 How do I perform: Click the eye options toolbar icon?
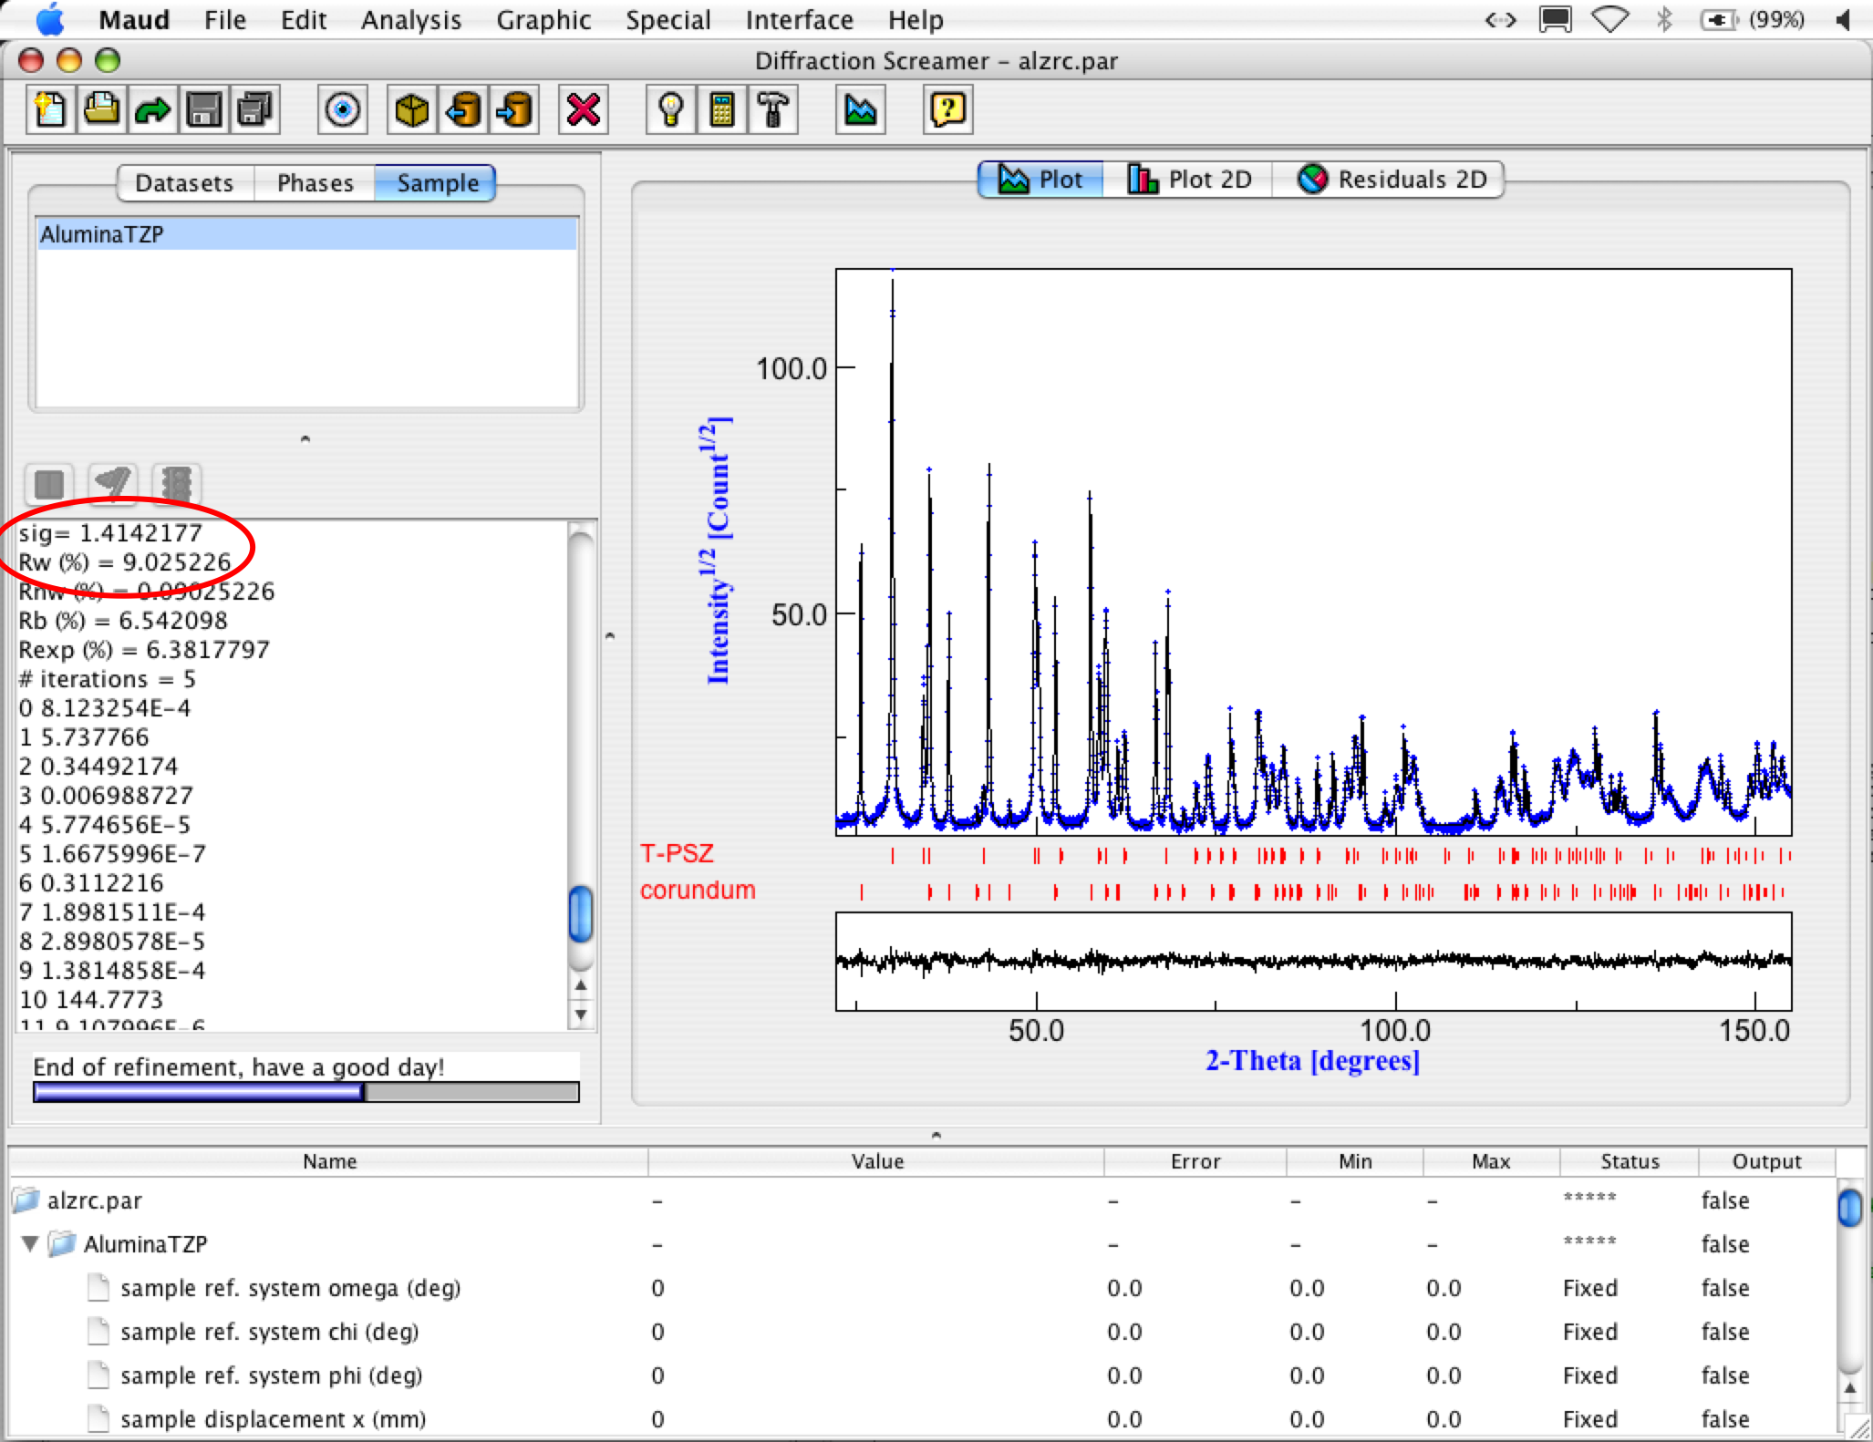[342, 110]
